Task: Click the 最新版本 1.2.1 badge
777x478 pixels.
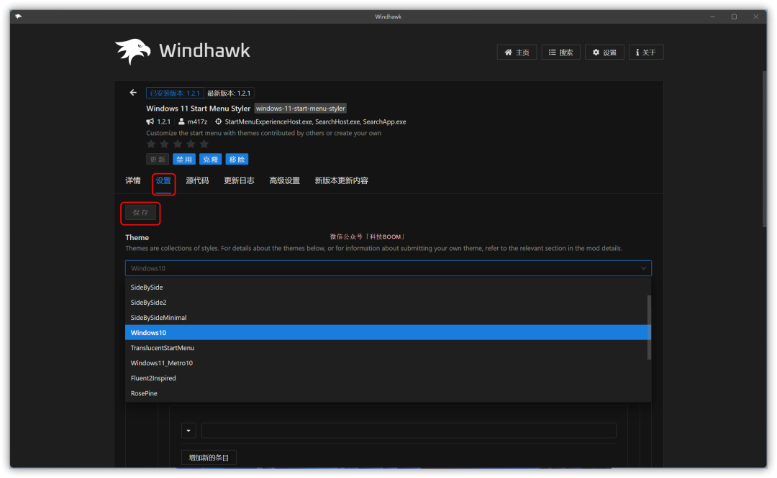Action: (229, 93)
